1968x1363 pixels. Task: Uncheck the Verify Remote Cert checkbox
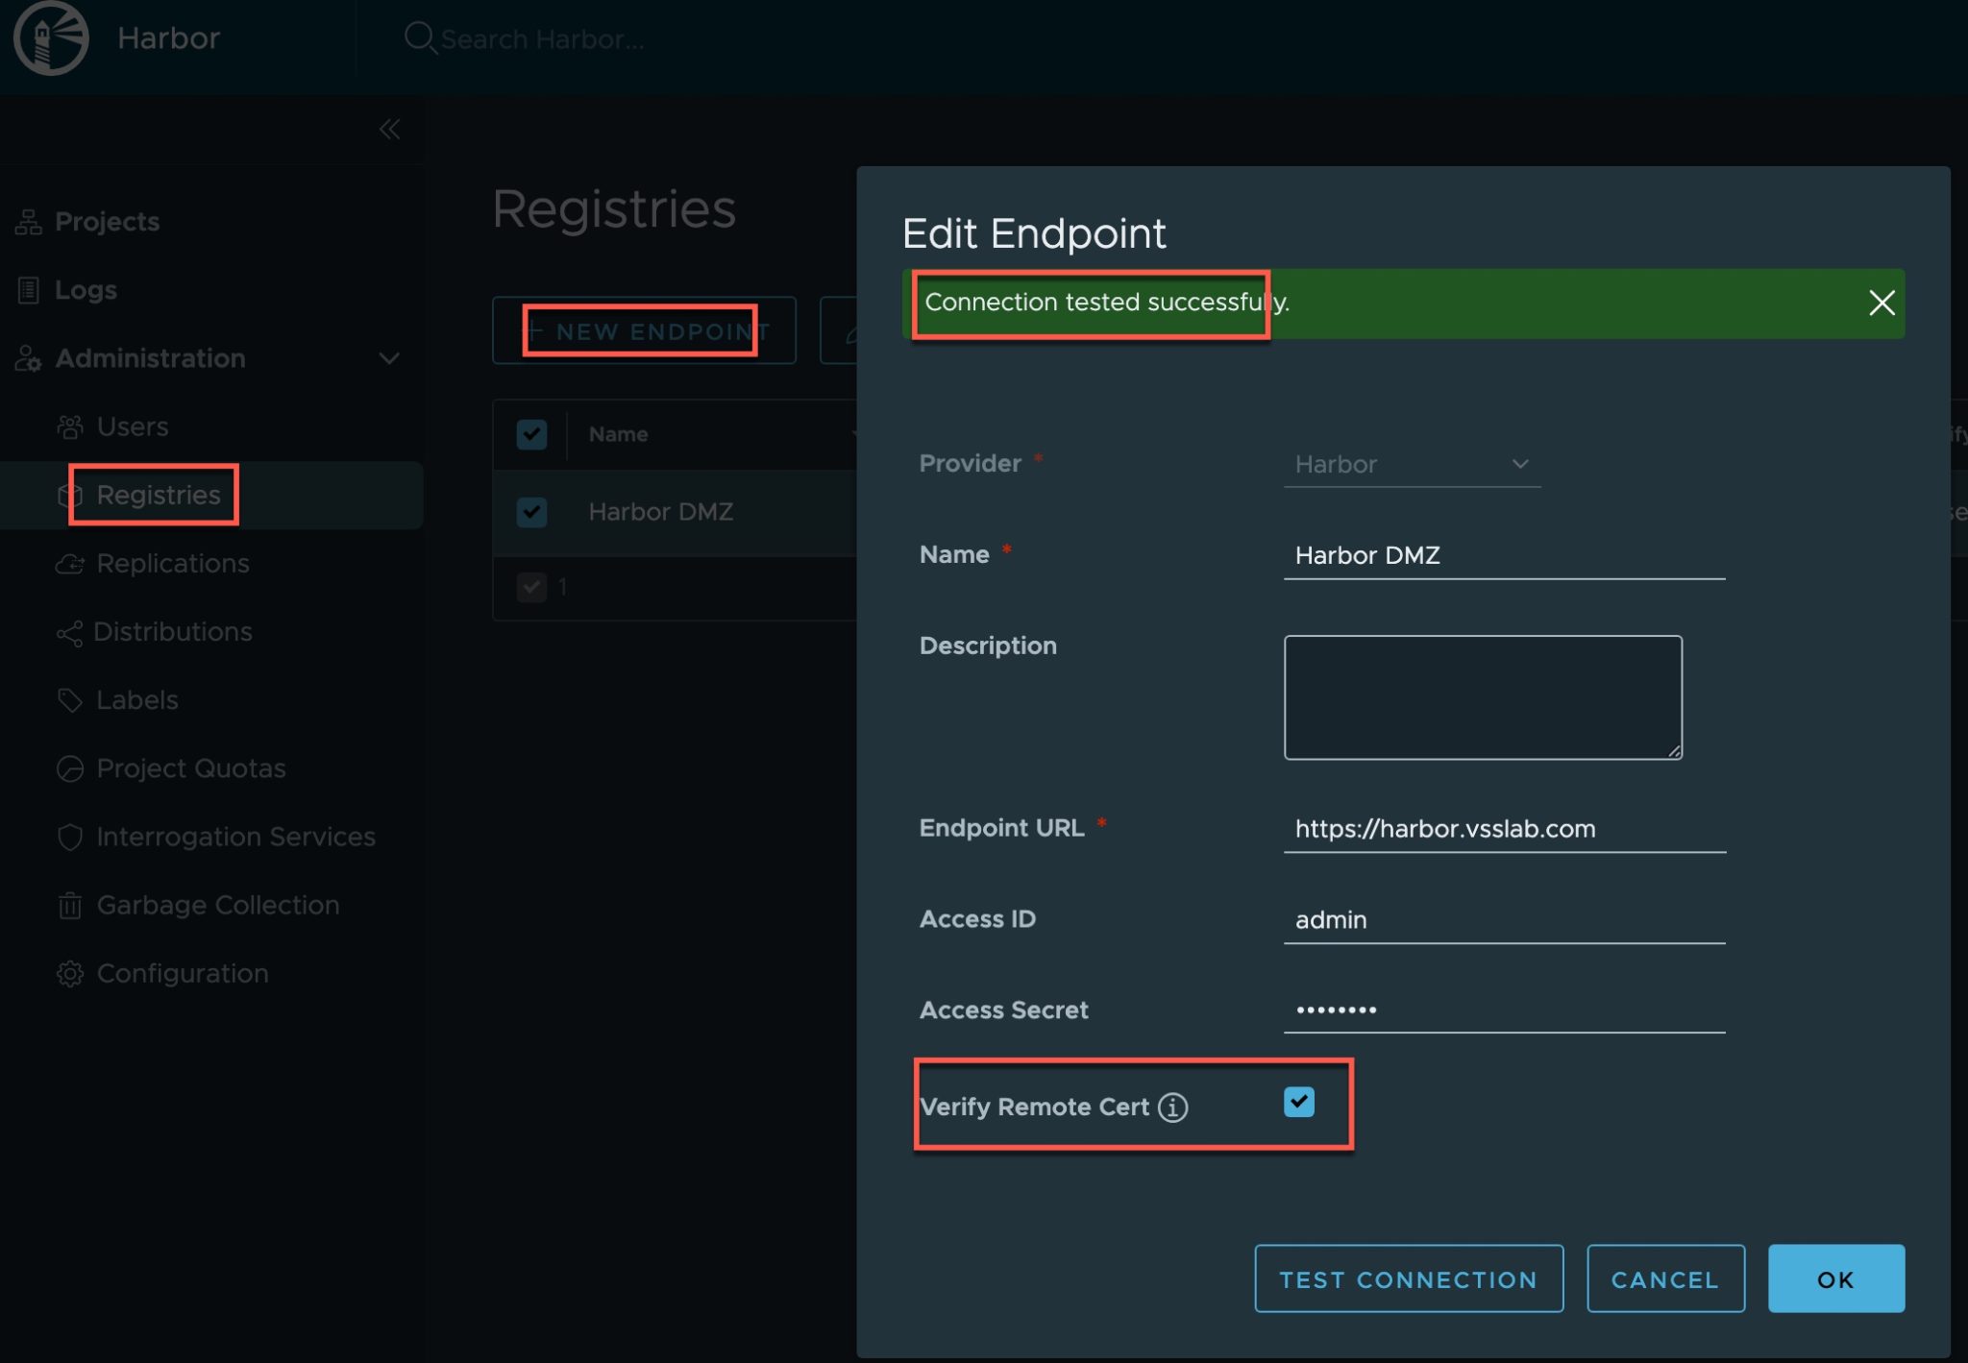(1298, 1102)
